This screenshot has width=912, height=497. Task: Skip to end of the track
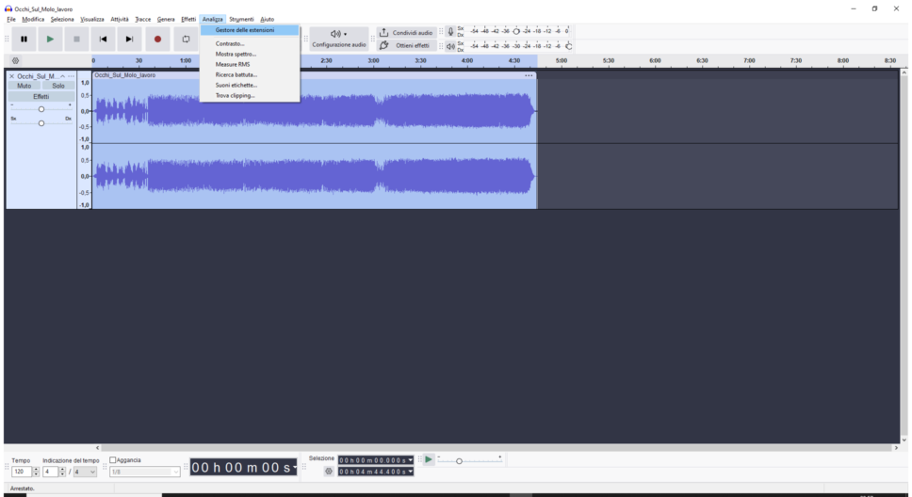[129, 39]
